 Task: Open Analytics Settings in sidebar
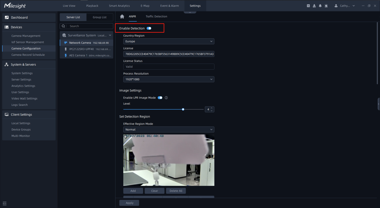coord(23,86)
